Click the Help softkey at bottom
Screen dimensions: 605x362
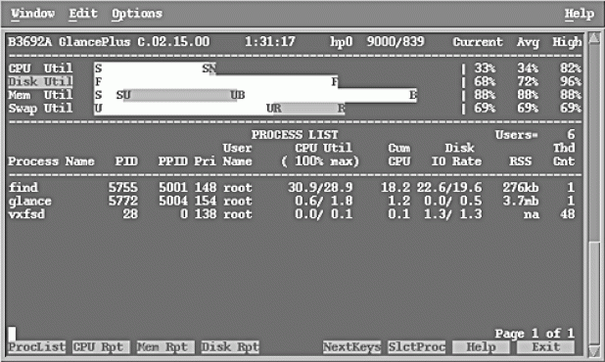(x=481, y=347)
